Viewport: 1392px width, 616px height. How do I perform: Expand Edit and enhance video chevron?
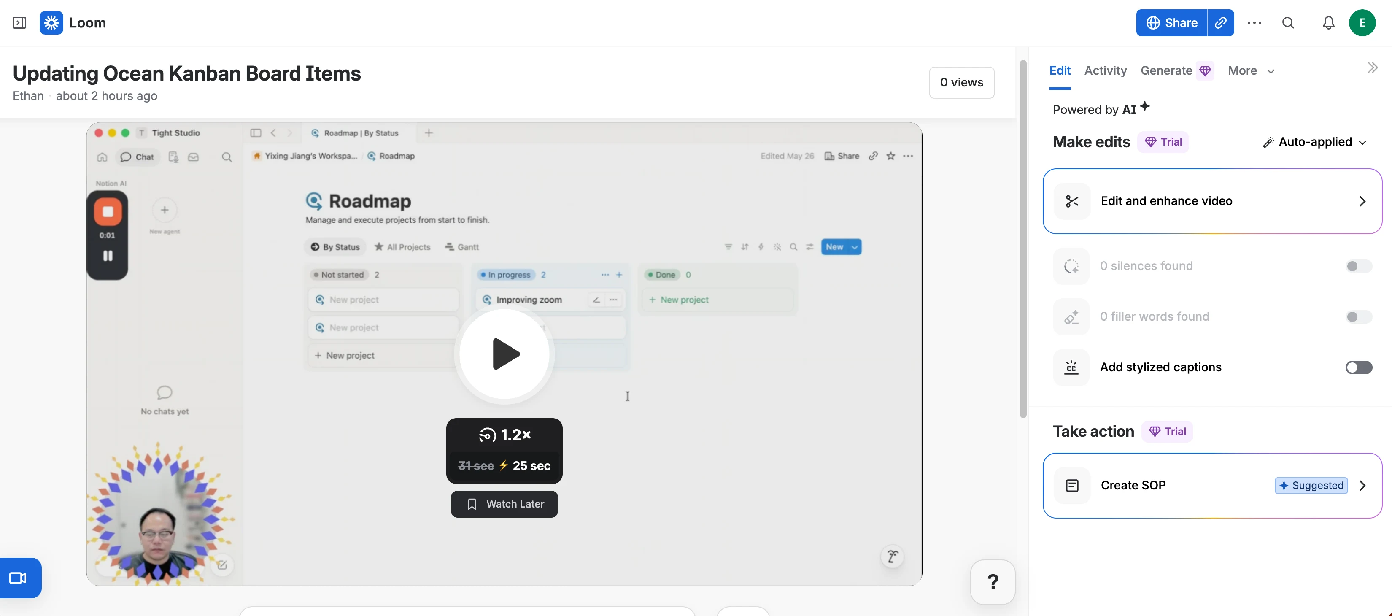click(1362, 201)
